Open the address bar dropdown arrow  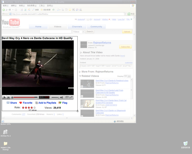[125, 14]
